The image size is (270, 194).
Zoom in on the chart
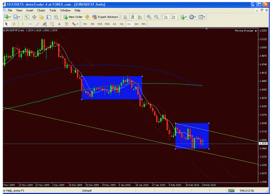pyautogui.click(x=149, y=17)
